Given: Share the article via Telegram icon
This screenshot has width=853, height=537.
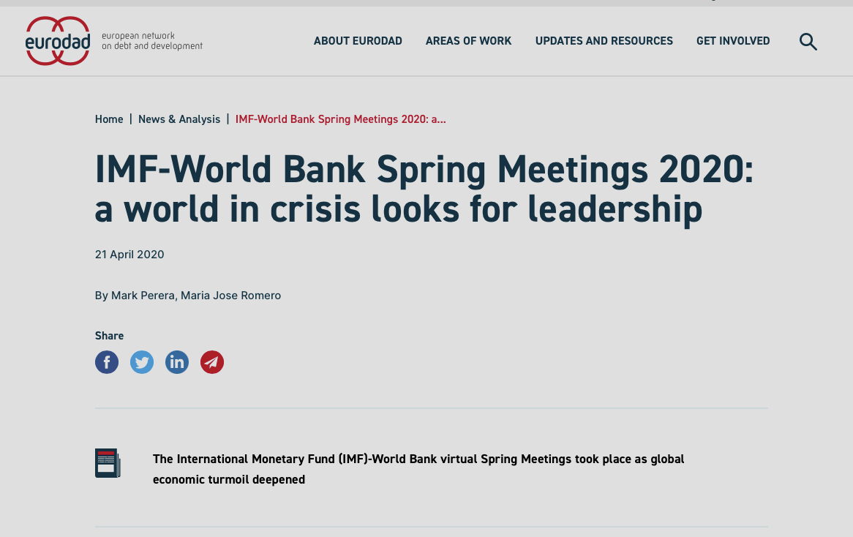Looking at the screenshot, I should click(212, 362).
